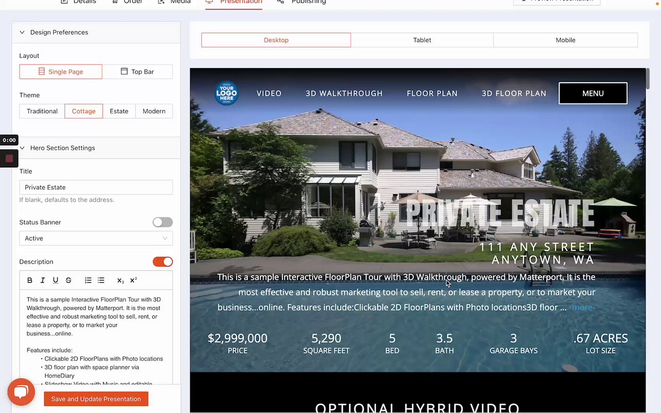Screen dimensions: 661x413
Task: Click the PRIVATE ESTATE hero title
Action: 500,213
